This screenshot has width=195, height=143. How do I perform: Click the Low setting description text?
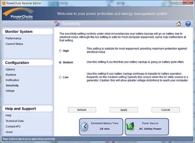(x=137, y=77)
